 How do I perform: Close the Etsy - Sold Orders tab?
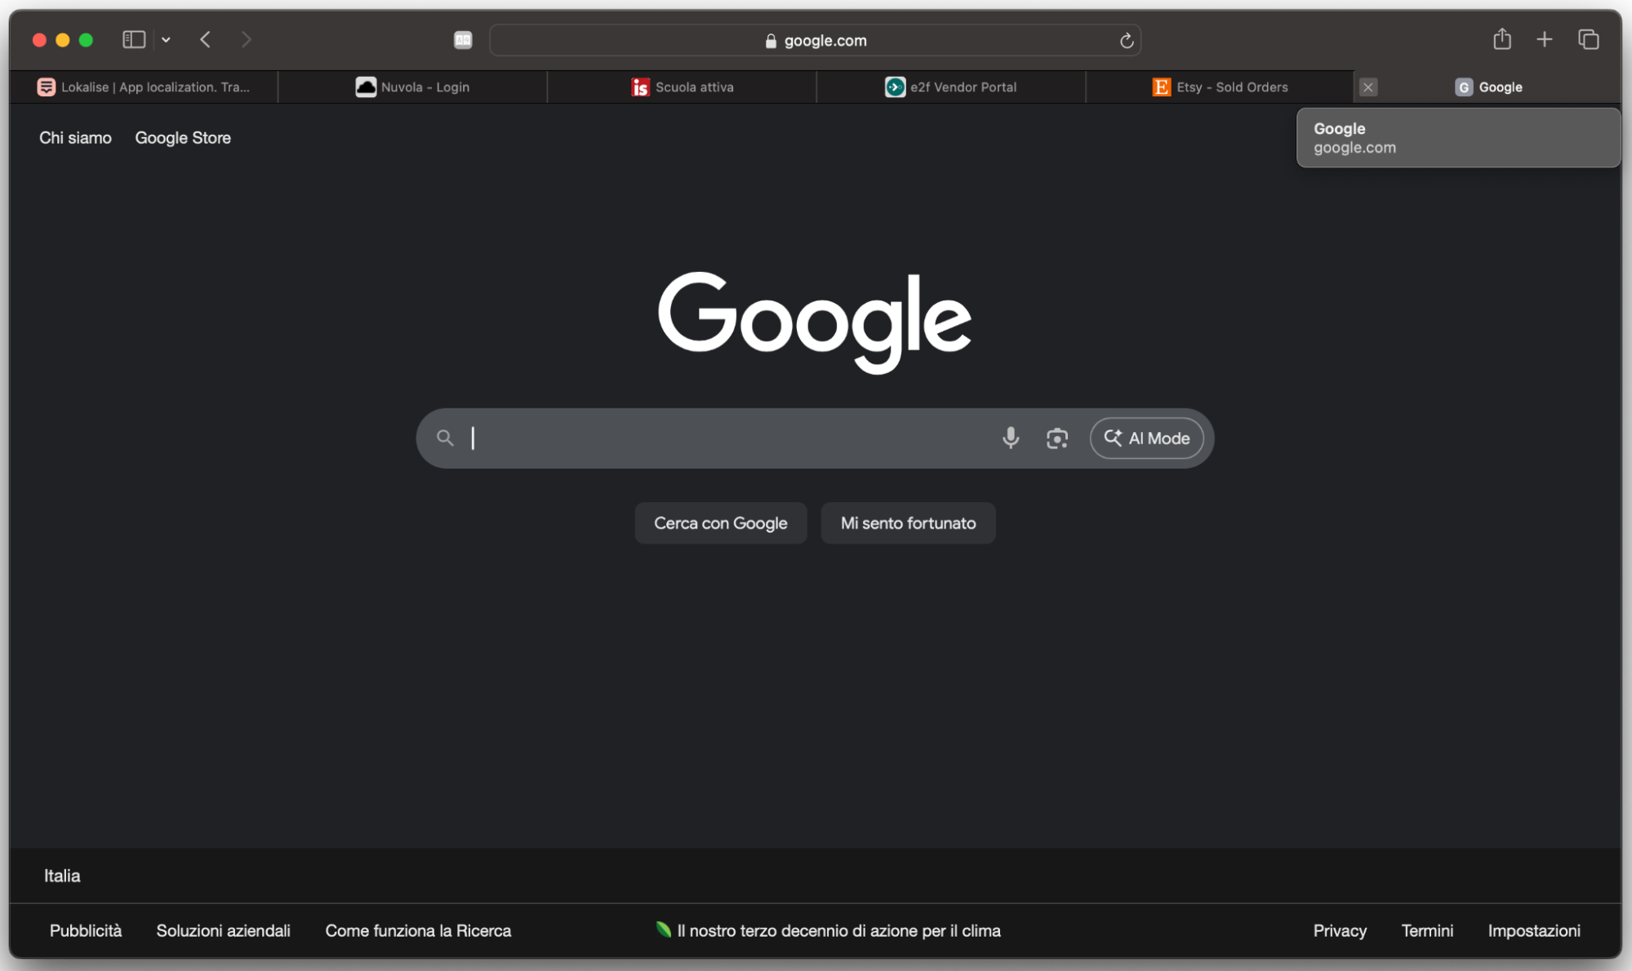coord(1368,87)
